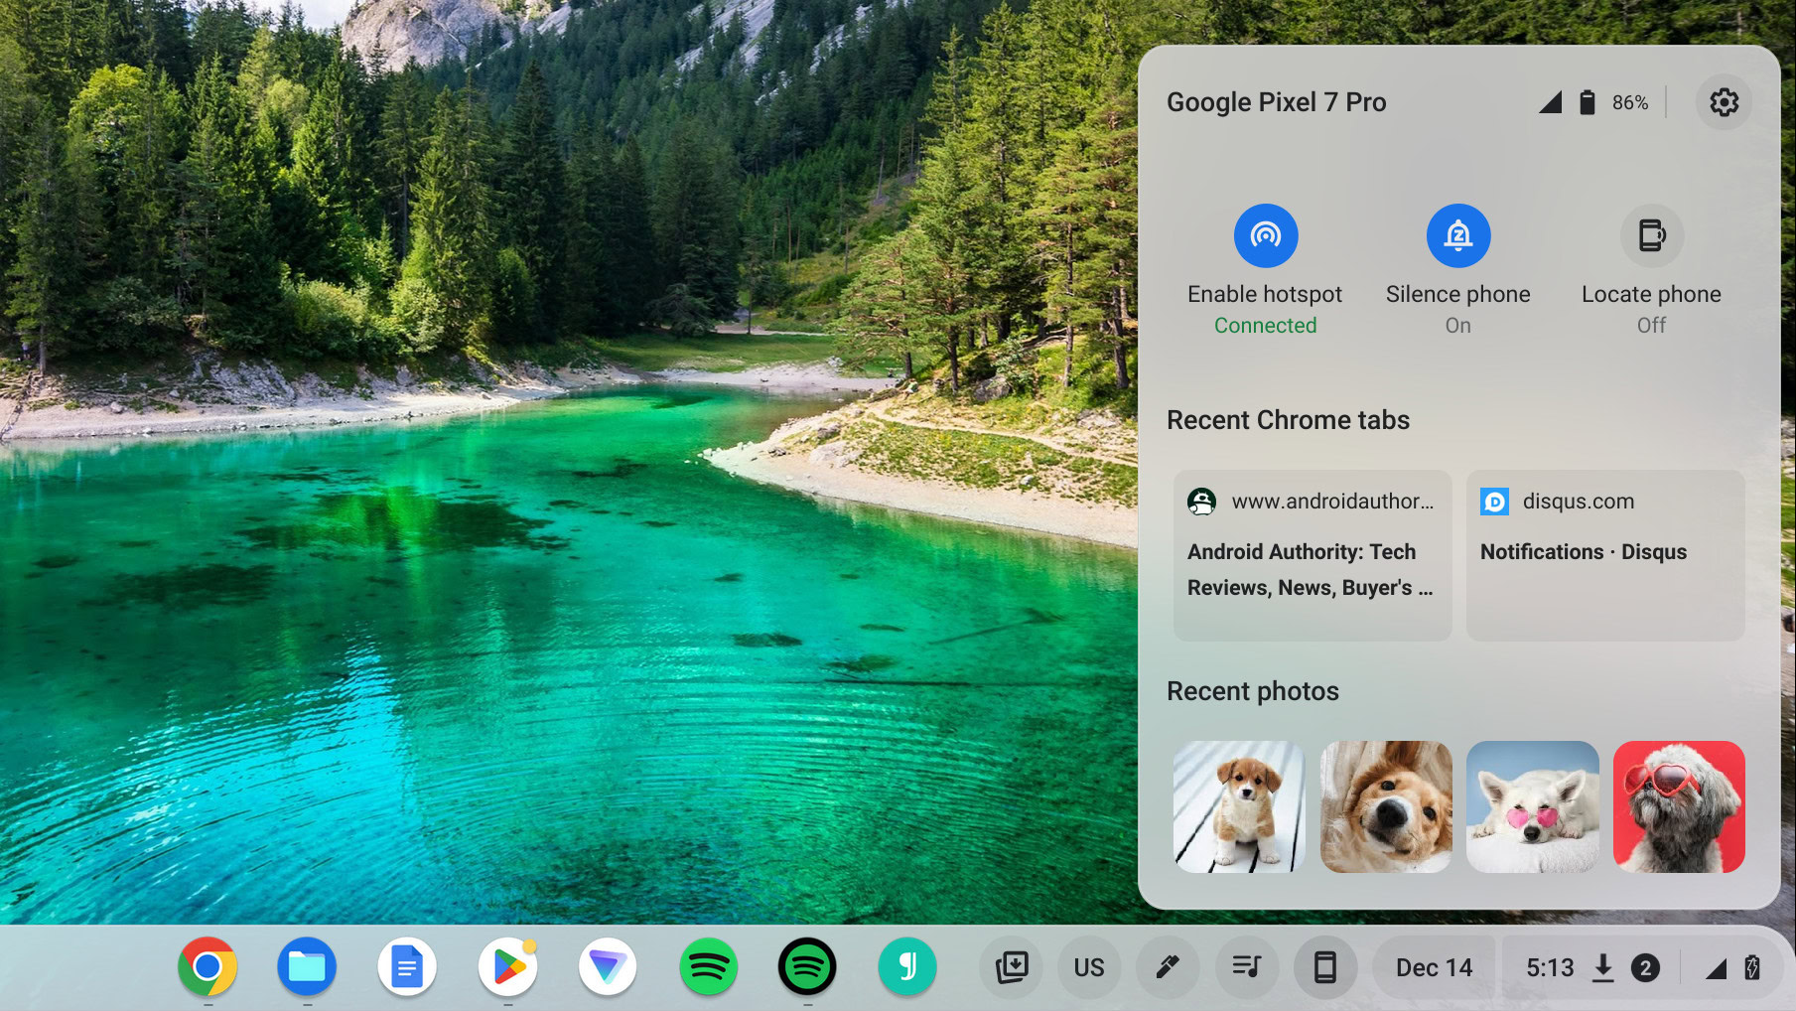Turn on Locate phone
Screen dimensions: 1796x1011
click(1650, 235)
